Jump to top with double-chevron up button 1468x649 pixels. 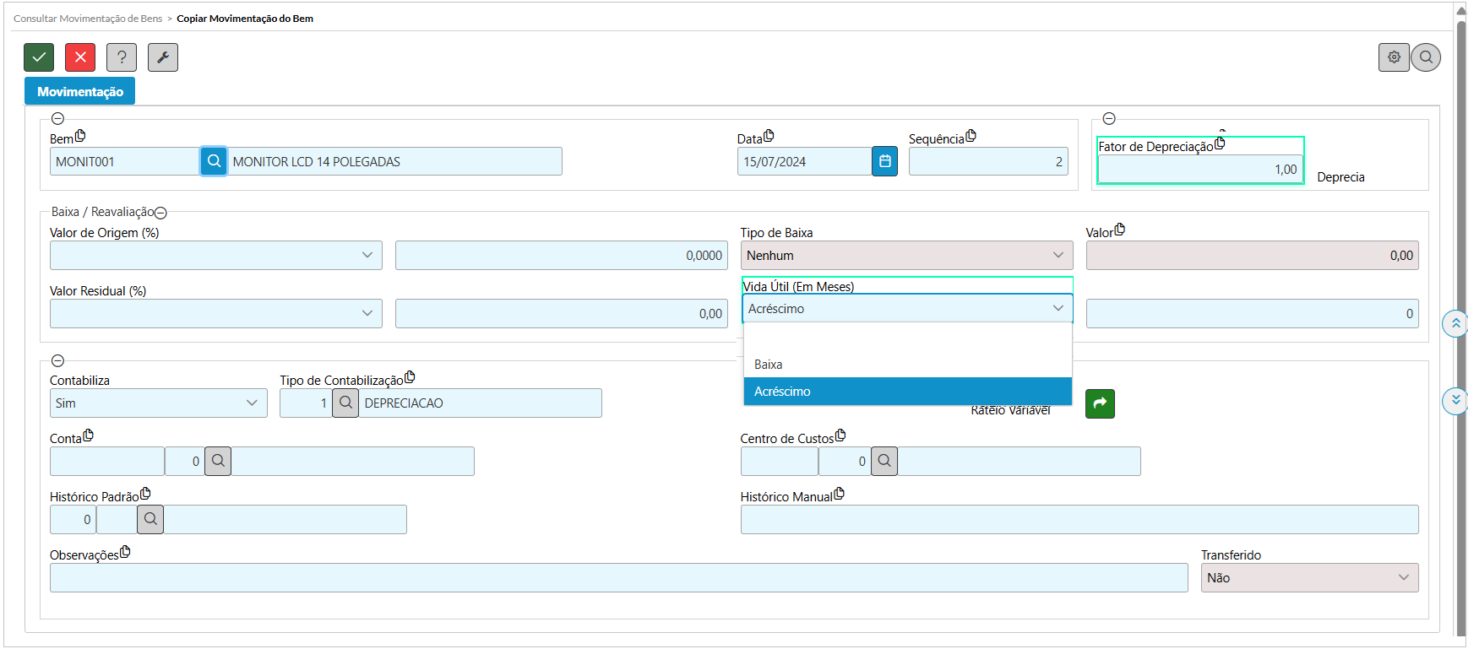tap(1454, 323)
